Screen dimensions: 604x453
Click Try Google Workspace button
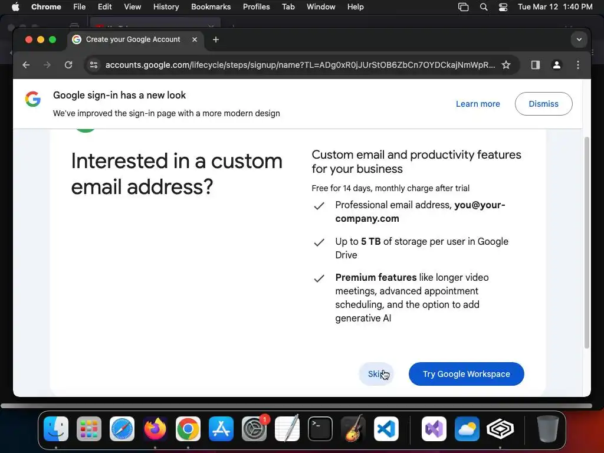tap(466, 374)
